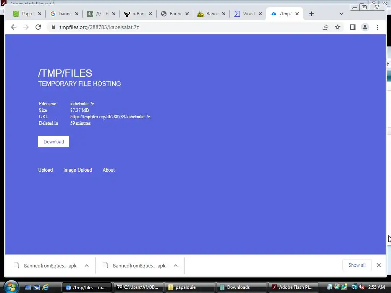Click the '87.37 MB' size value

click(x=79, y=110)
